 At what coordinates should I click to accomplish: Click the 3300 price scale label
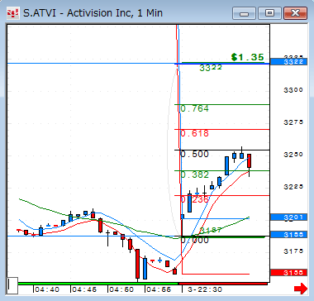[293, 90]
